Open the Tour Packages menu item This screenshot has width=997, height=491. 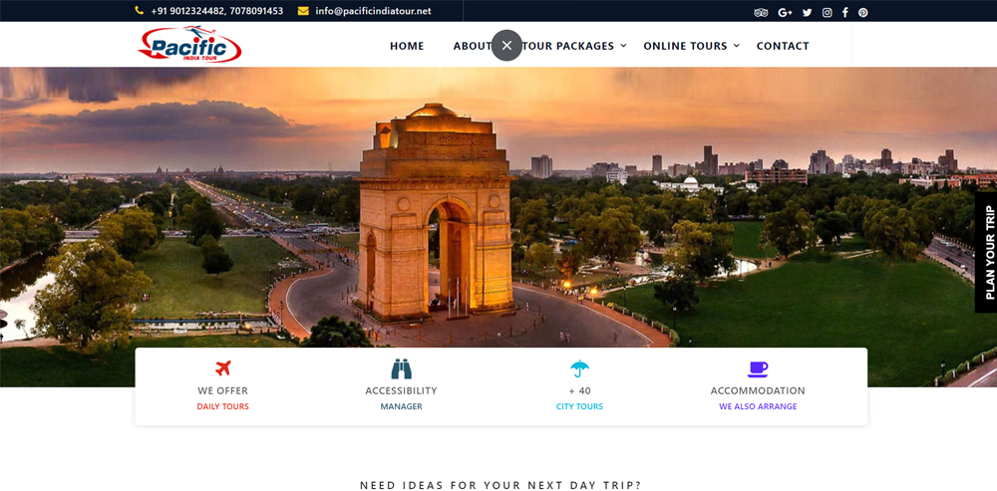(x=568, y=46)
